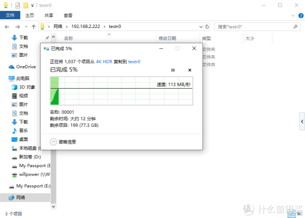Switch to the 共享 ribbon tab

[x=48, y=15]
